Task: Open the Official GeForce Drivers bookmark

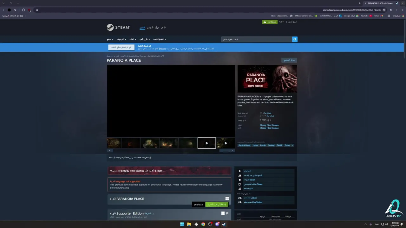Action: tap(306, 16)
